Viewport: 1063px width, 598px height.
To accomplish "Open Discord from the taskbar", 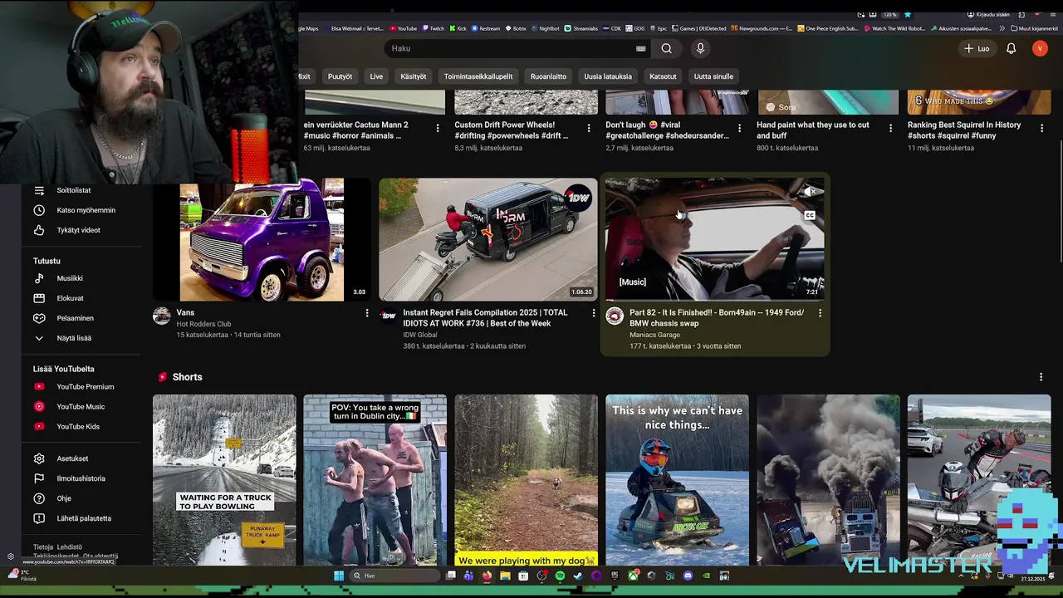I will (x=688, y=576).
